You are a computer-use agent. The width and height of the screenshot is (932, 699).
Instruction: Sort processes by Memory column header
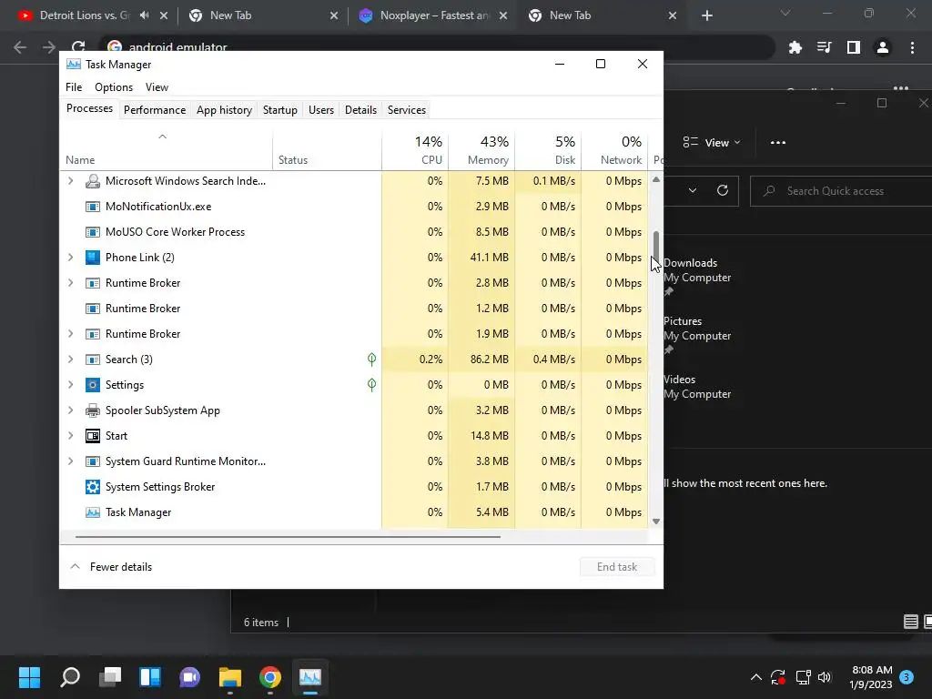coord(481,150)
